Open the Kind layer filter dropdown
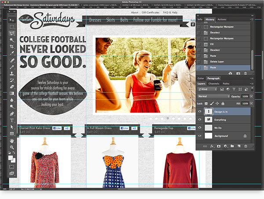Screen dimensions: 264x199 (x=207, y=89)
